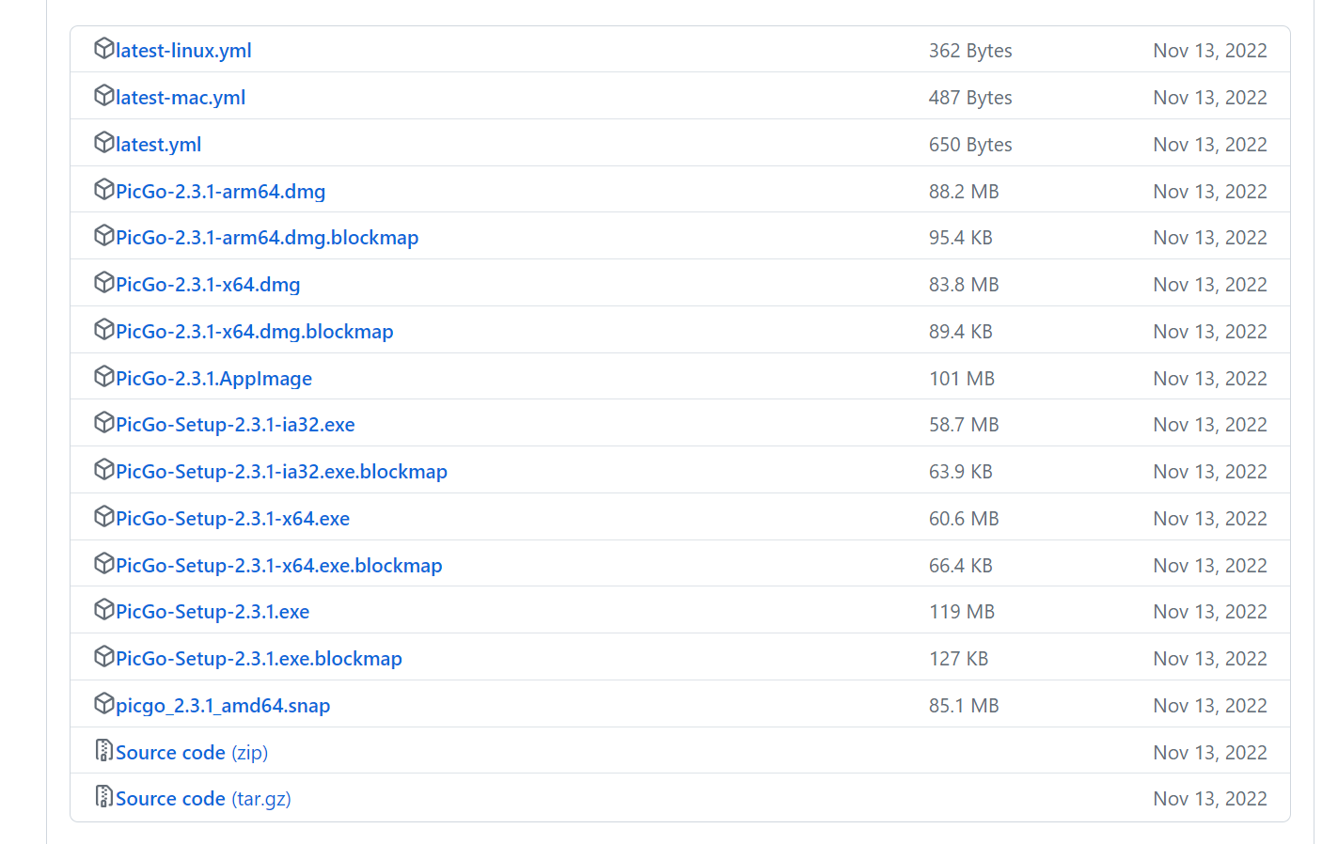Click the package icon beside PicGo-Setup-2.3.1-ia32.exe
The width and height of the screenshot is (1338, 844).
pyautogui.click(x=104, y=422)
